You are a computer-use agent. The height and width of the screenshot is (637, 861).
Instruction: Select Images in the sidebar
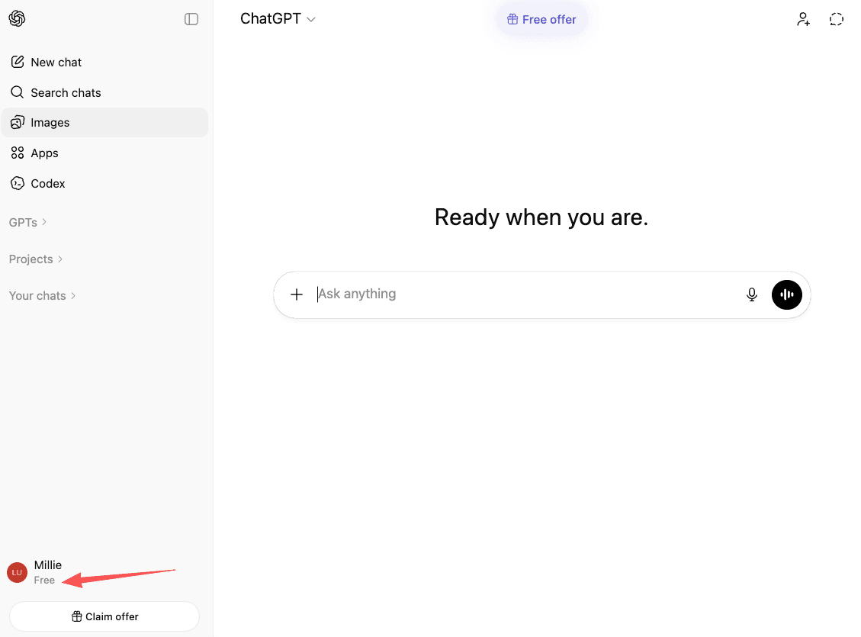(50, 122)
